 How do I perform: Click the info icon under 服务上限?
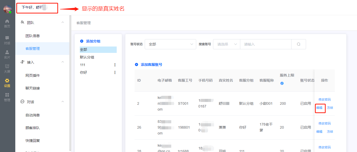pyautogui.click(x=282, y=83)
